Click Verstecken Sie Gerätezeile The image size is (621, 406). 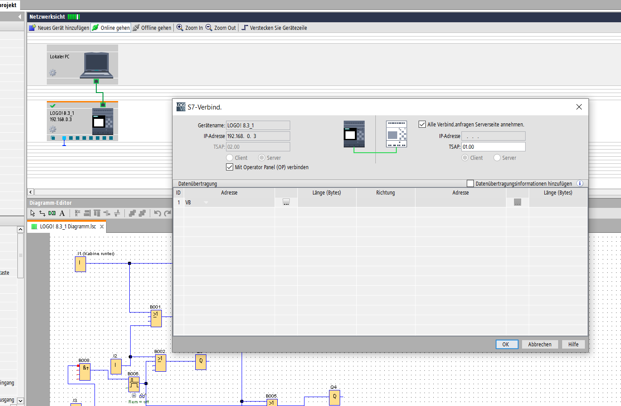(x=274, y=28)
